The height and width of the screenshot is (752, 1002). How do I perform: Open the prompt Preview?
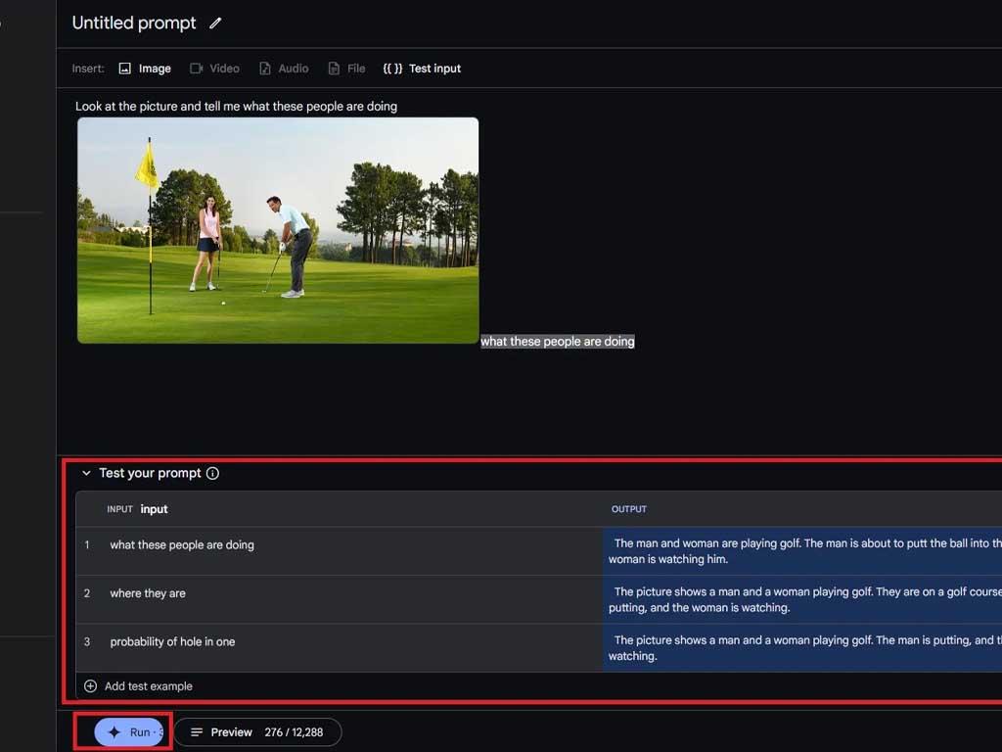pos(222,732)
